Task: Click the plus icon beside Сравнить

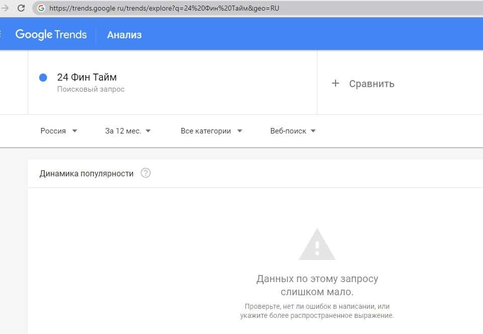Action: click(x=336, y=84)
